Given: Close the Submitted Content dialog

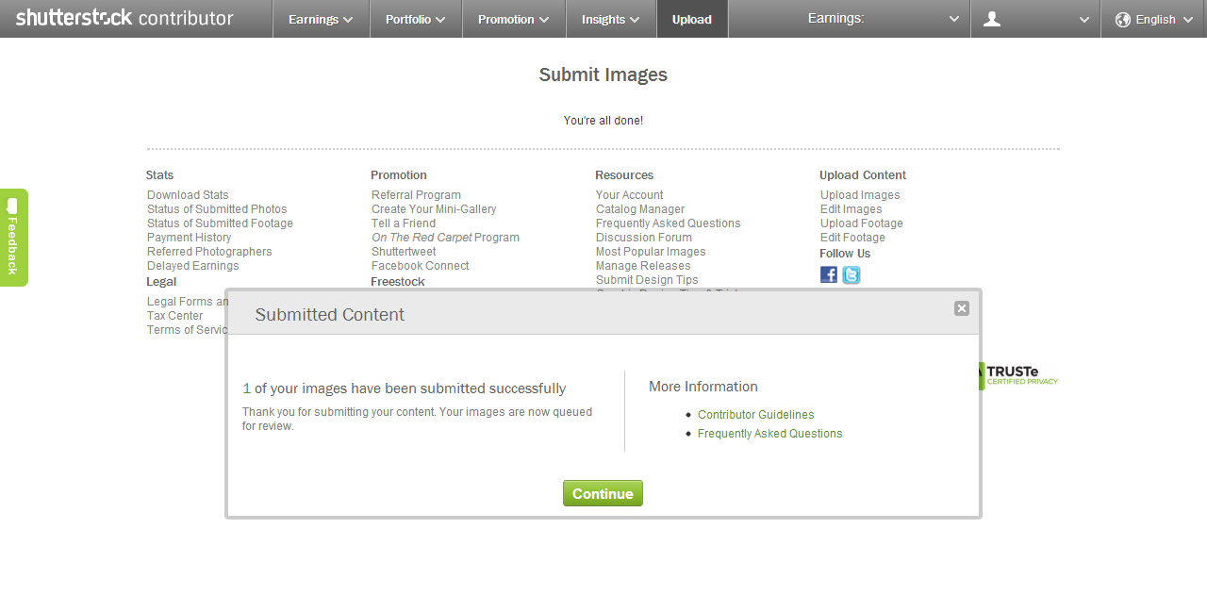Looking at the screenshot, I should click(962, 308).
